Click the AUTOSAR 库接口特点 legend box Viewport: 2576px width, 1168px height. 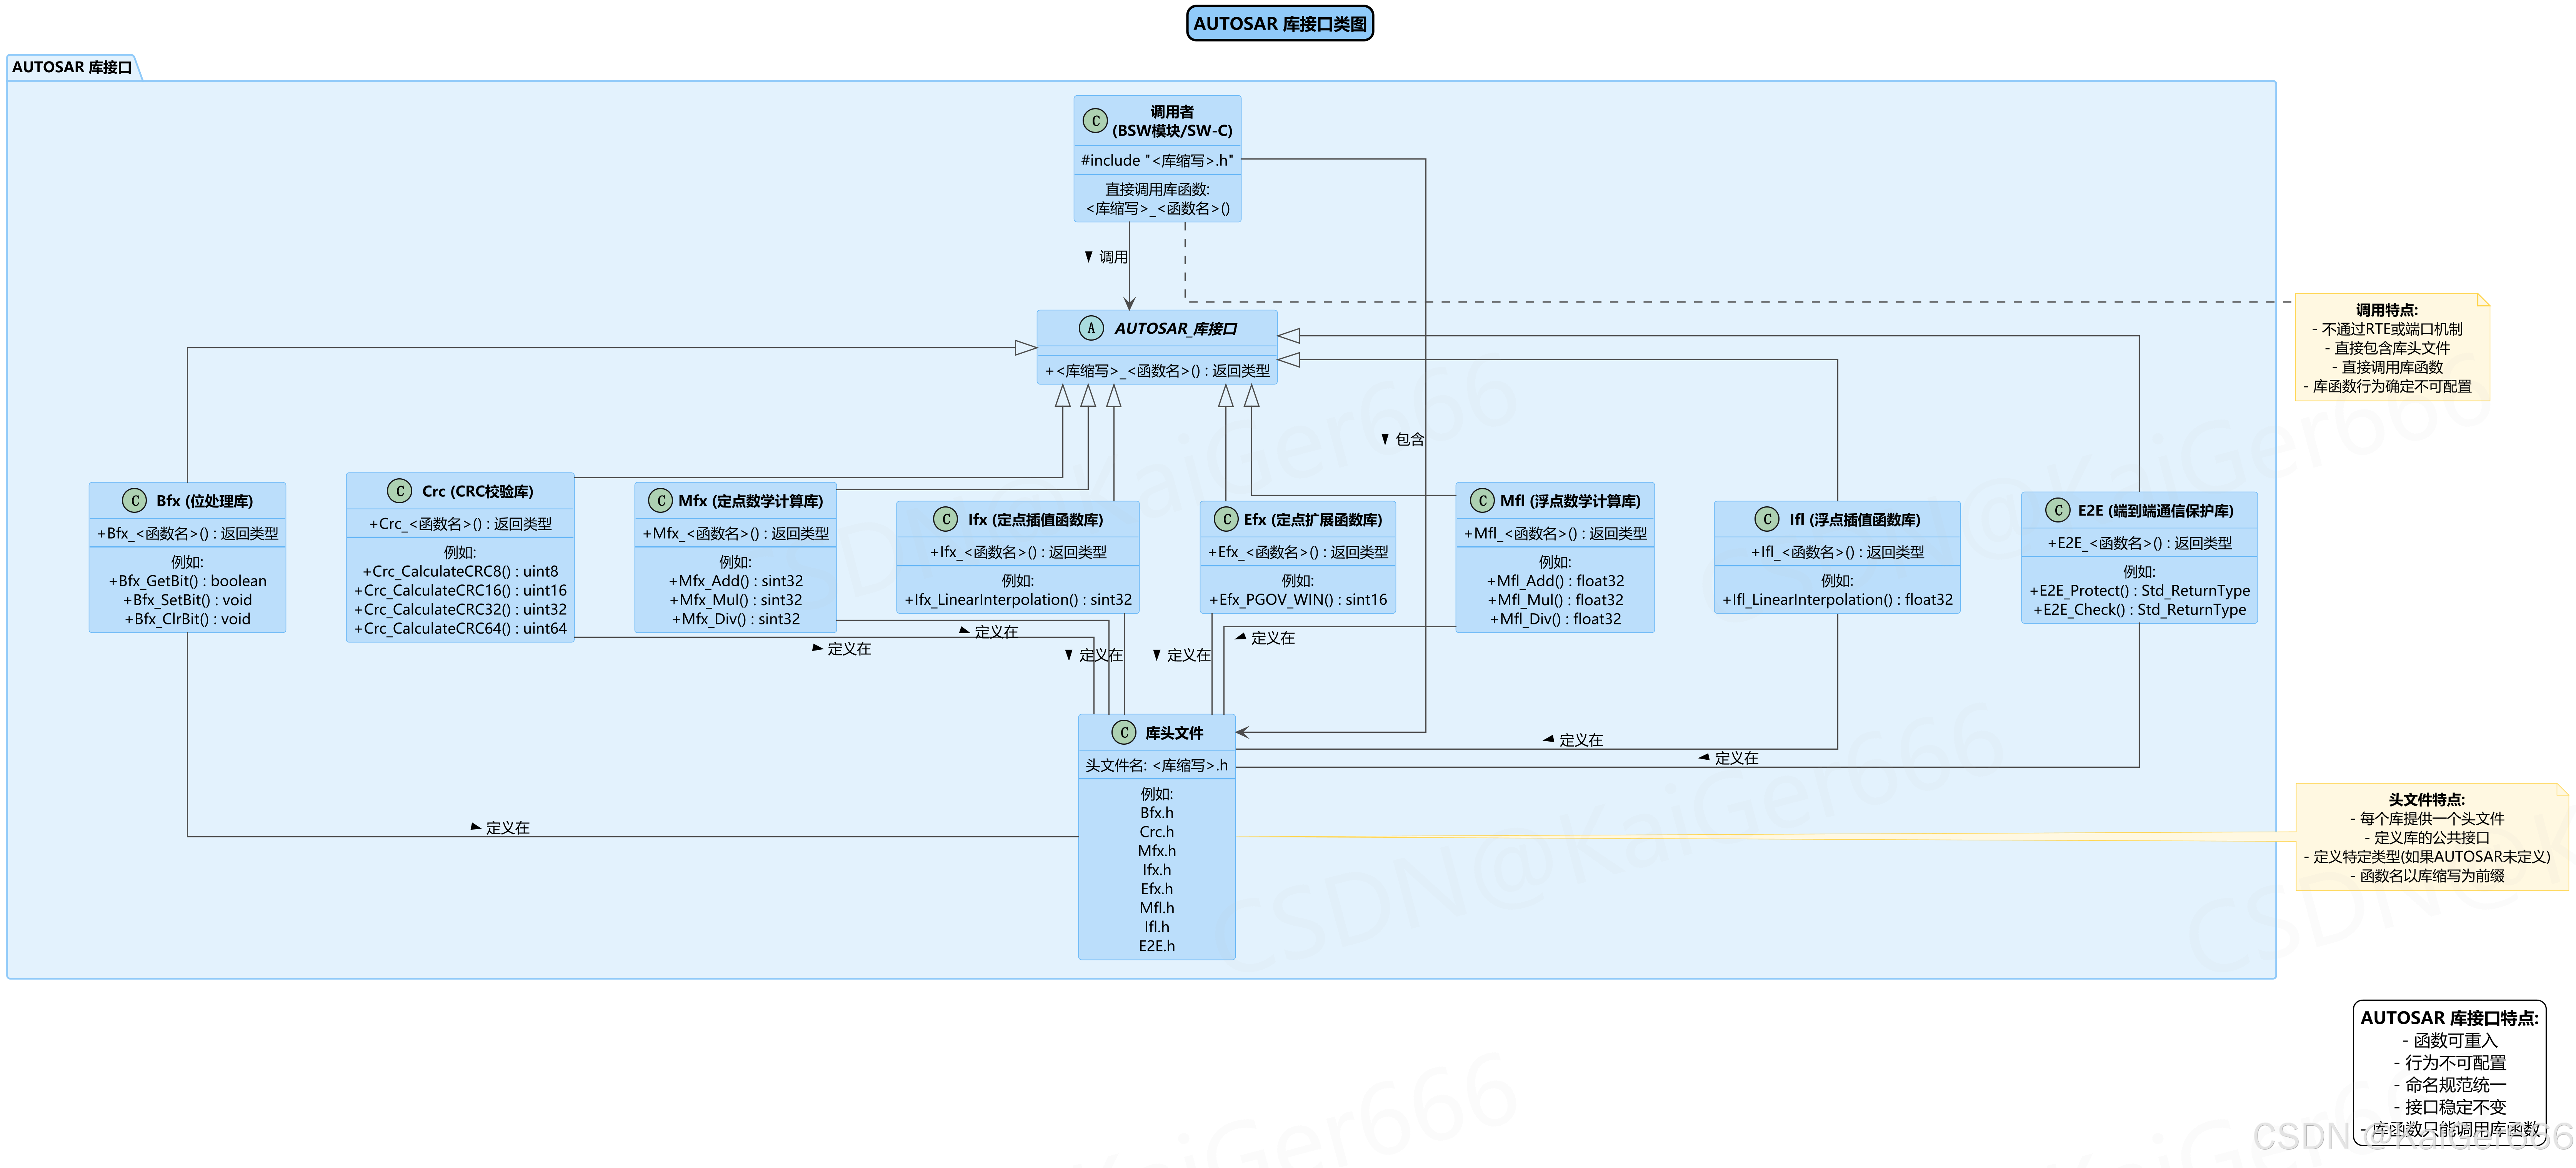pyautogui.click(x=2449, y=1073)
